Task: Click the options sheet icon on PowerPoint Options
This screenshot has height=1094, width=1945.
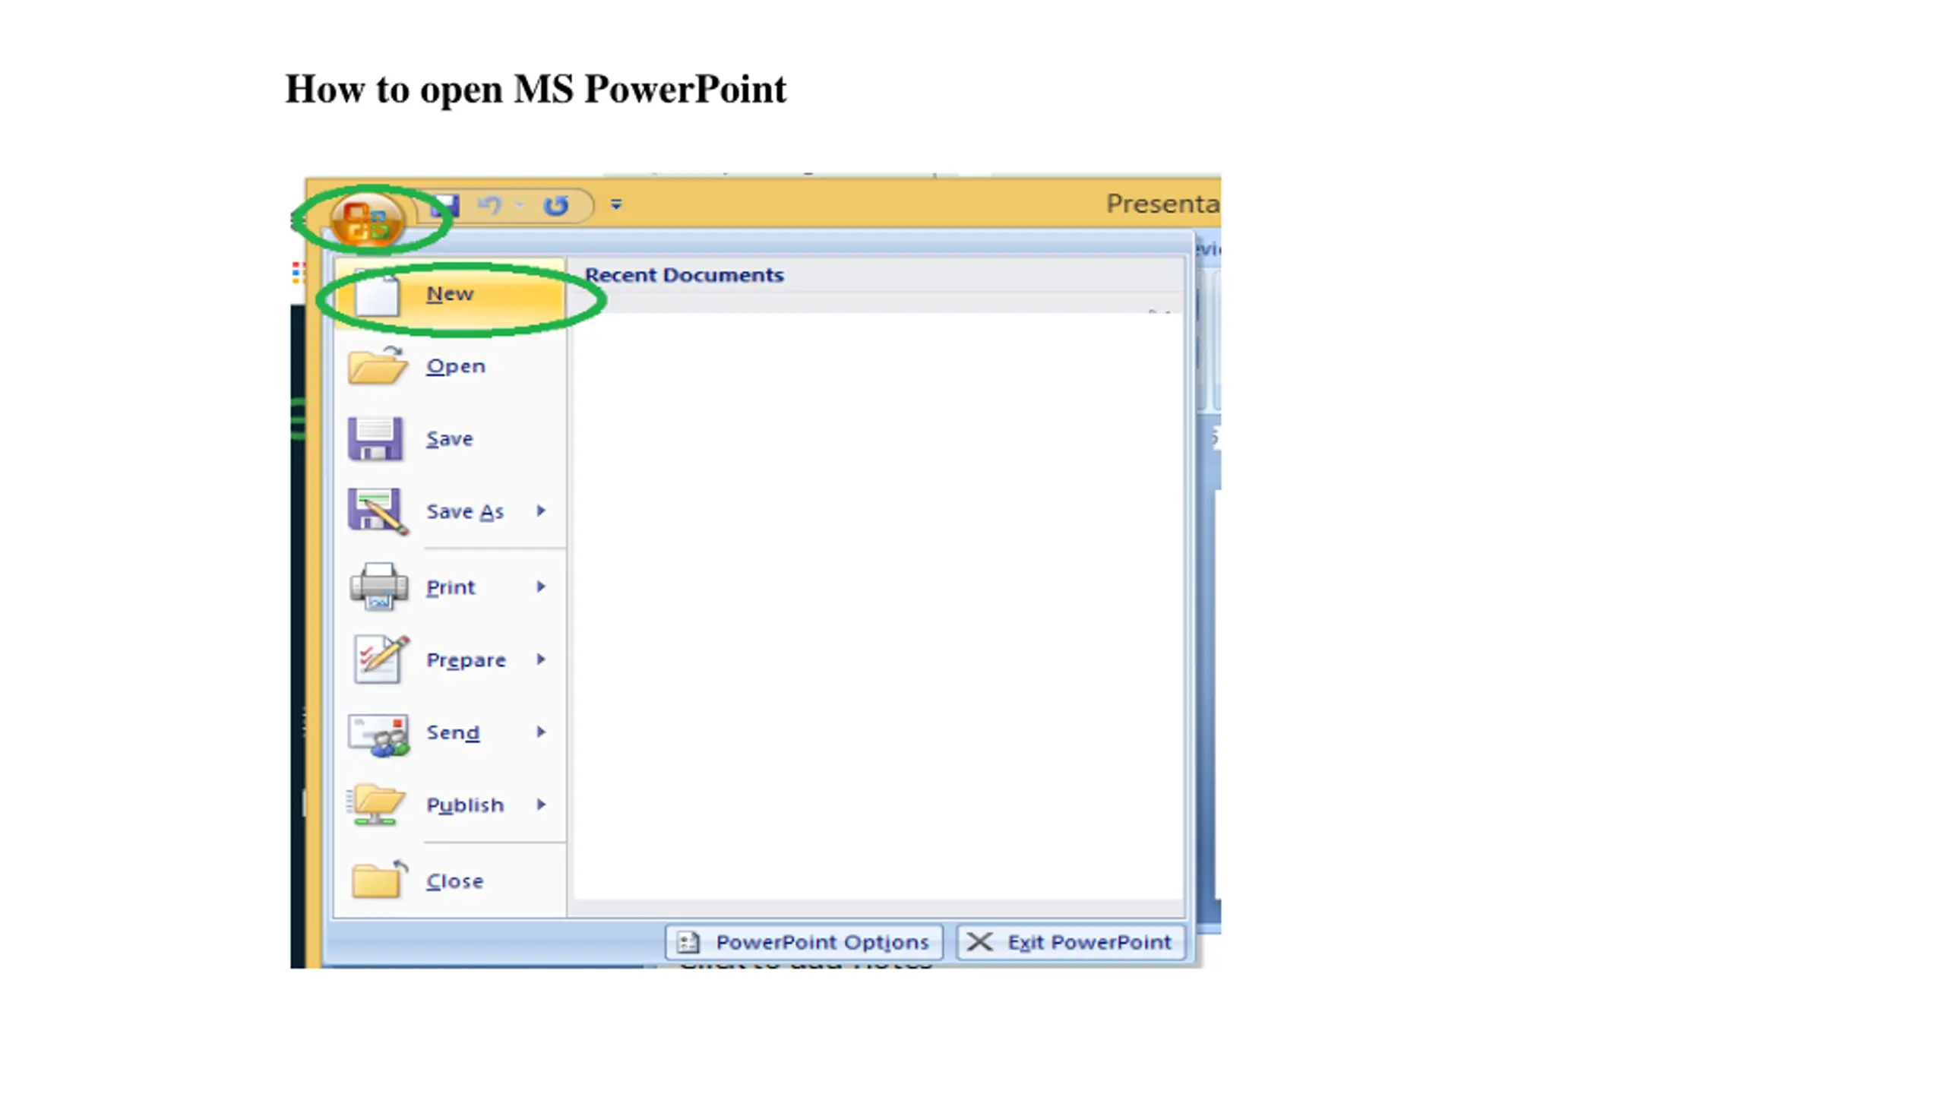Action: [x=688, y=942]
